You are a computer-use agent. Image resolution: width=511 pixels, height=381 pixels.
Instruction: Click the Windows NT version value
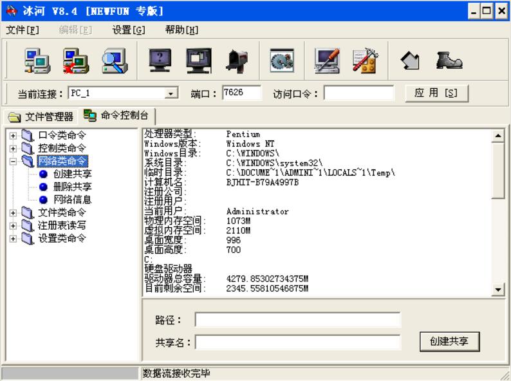(250, 144)
